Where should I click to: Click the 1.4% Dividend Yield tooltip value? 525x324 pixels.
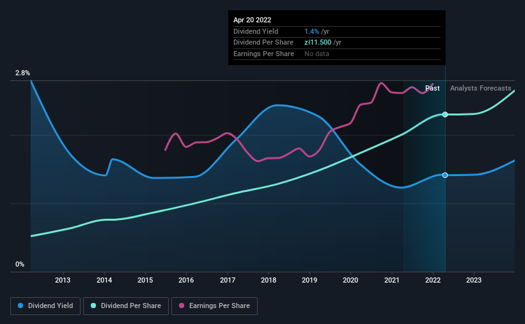[311, 31]
